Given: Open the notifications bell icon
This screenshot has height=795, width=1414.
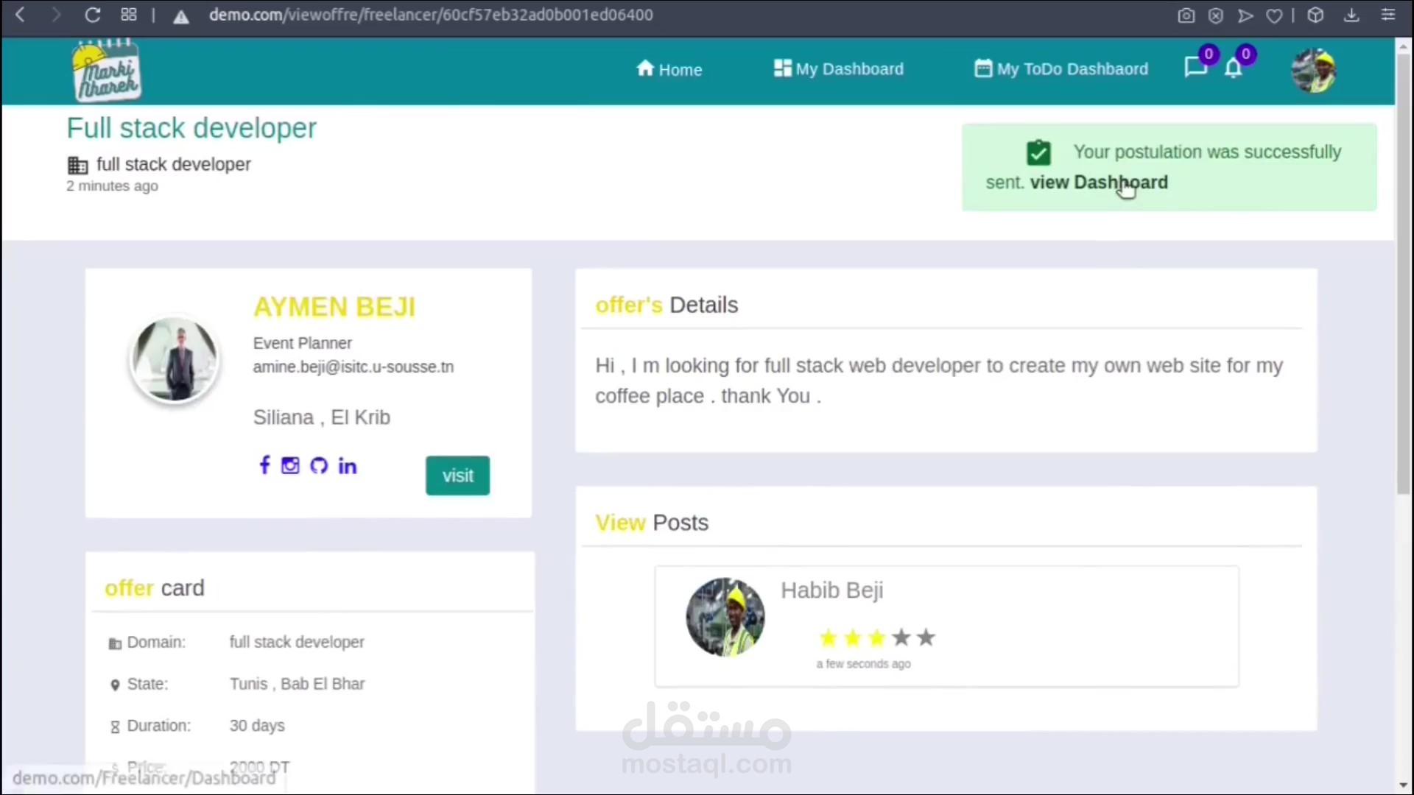Looking at the screenshot, I should pyautogui.click(x=1234, y=68).
